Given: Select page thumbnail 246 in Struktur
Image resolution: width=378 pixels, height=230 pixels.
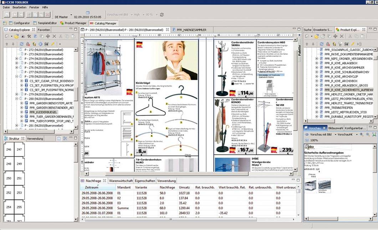Looking at the screenshot, I should pos(9,150).
